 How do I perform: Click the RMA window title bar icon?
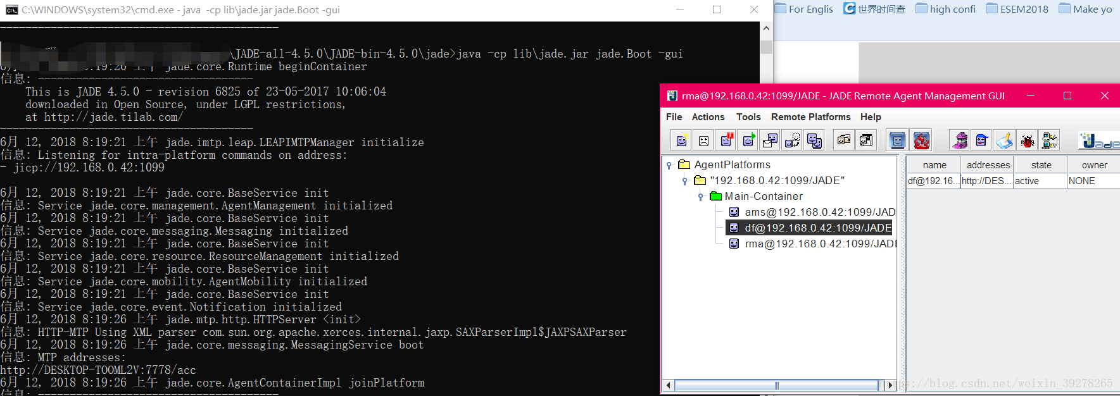coord(672,96)
